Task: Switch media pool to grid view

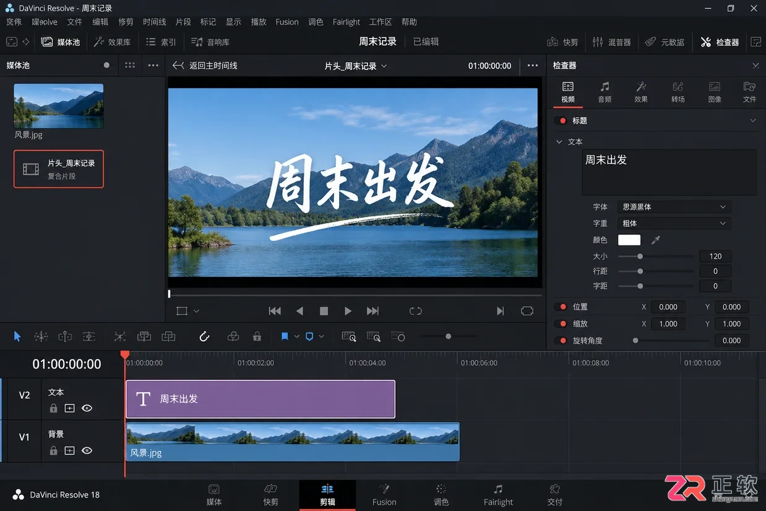Action: 130,65
